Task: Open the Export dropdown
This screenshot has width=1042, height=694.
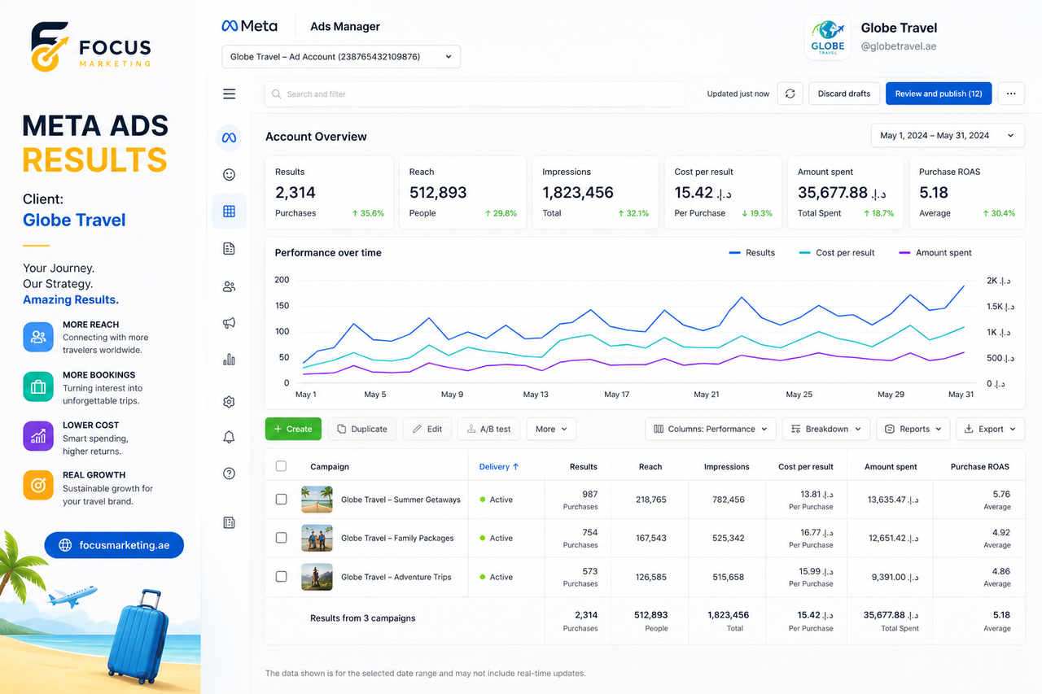Action: click(990, 429)
